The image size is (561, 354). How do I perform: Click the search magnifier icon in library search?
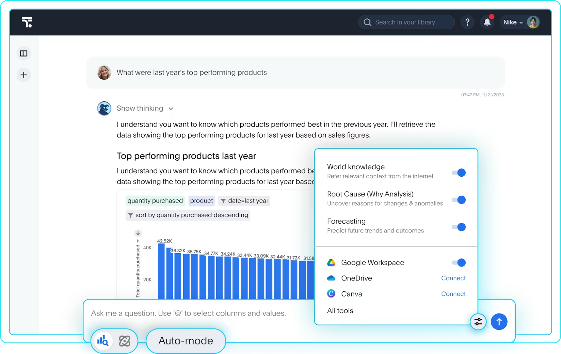[367, 22]
